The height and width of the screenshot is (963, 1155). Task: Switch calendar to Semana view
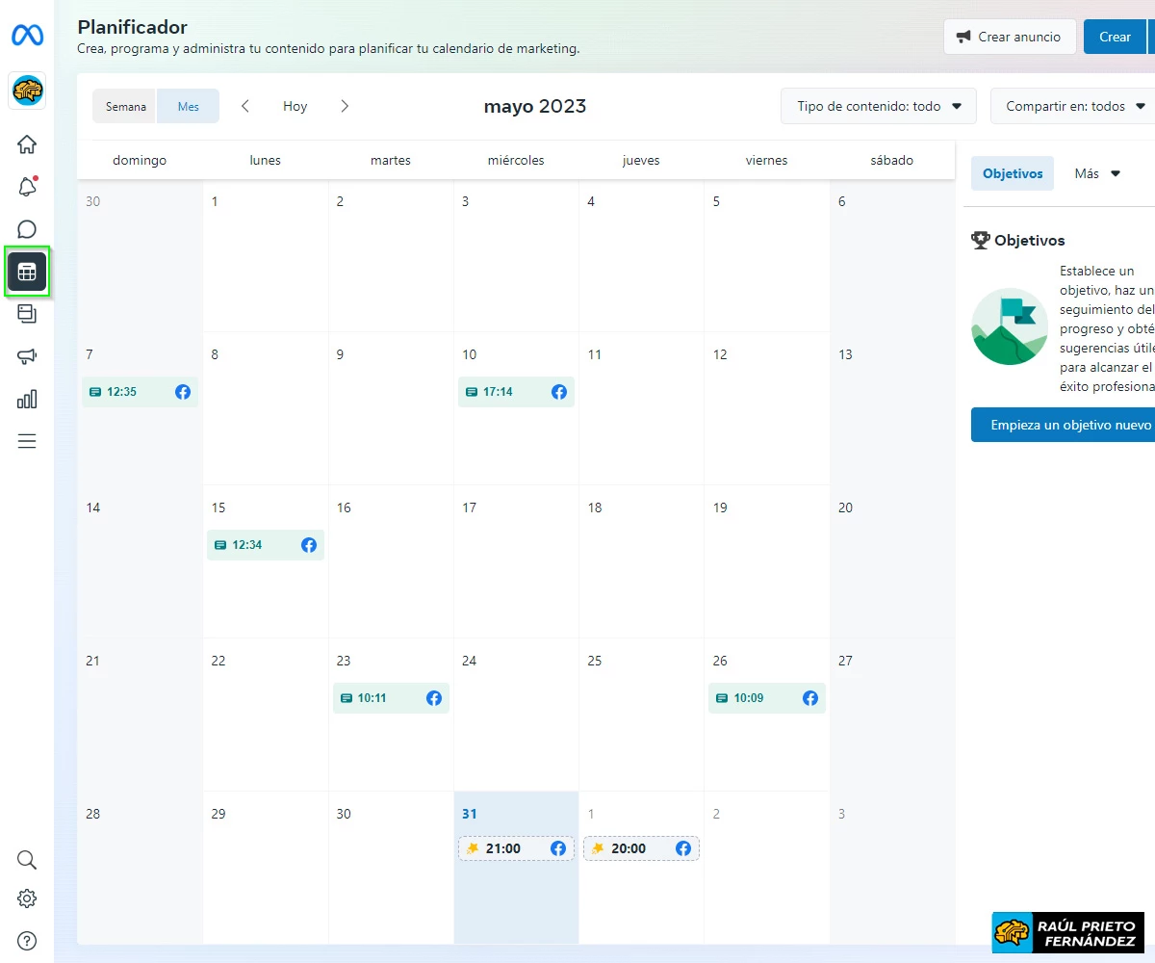125,107
